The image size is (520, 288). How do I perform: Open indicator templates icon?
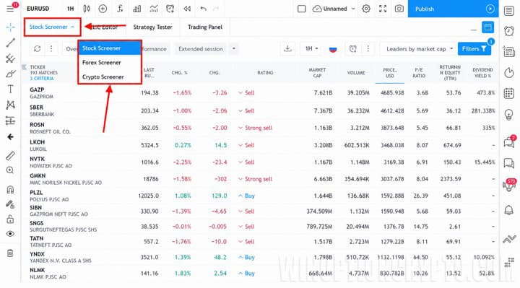[154, 9]
